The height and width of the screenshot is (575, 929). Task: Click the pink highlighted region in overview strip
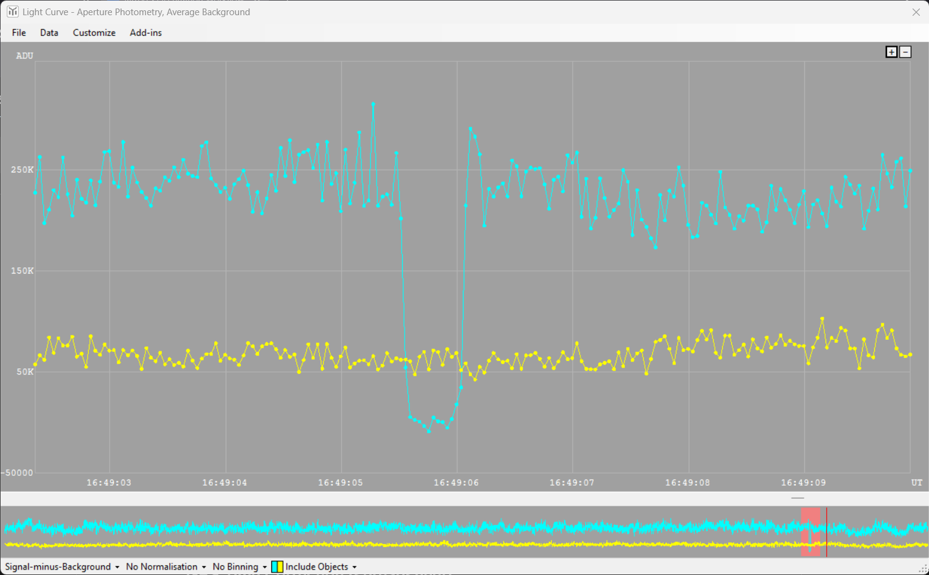810,532
